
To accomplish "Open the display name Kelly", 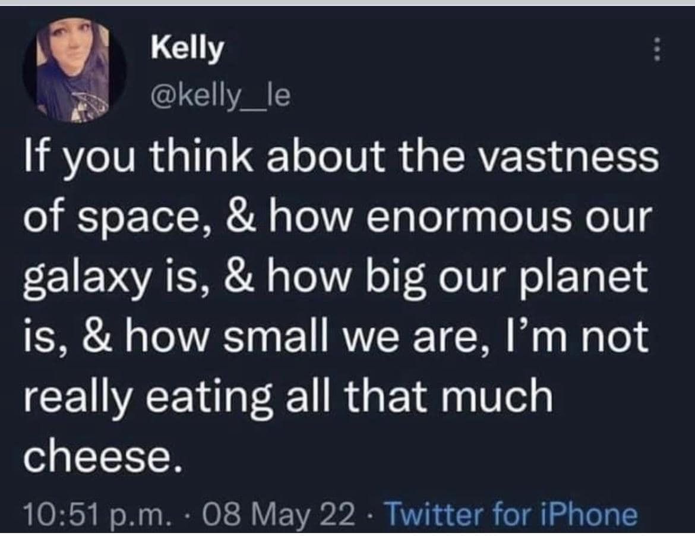I will 187,49.
